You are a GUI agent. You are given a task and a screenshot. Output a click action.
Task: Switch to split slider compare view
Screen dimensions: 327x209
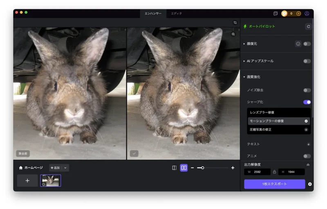point(175,168)
